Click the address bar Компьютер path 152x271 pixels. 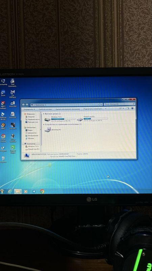(x=41, y=105)
